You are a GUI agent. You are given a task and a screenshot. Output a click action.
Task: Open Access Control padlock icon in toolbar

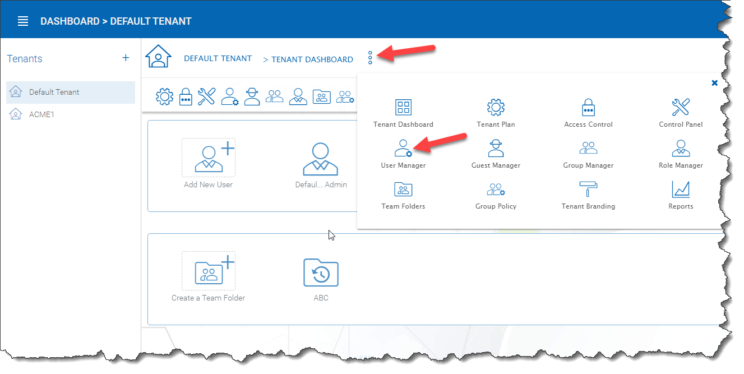point(186,96)
